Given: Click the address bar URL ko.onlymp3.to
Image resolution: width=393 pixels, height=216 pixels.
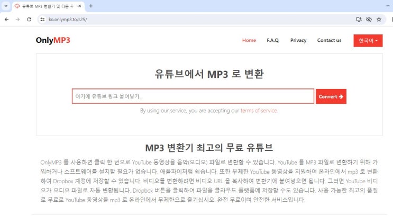Looking at the screenshot, I should [x=68, y=19].
